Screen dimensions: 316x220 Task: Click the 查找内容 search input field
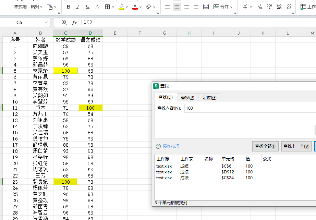(x=250, y=108)
